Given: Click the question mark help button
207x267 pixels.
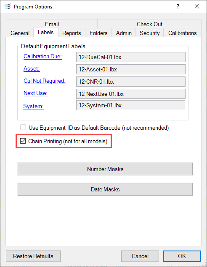Looking at the screenshot, I should coord(178,7).
